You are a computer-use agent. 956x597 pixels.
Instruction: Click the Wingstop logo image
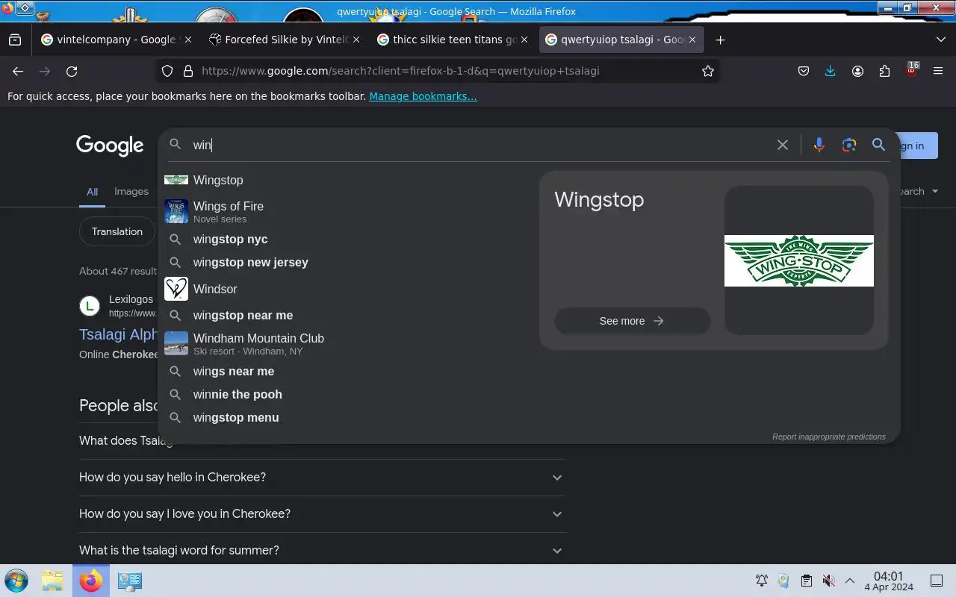coord(799,260)
